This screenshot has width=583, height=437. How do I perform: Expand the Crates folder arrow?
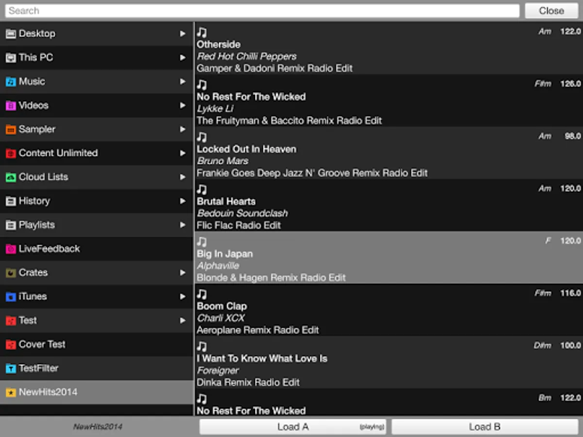point(183,273)
